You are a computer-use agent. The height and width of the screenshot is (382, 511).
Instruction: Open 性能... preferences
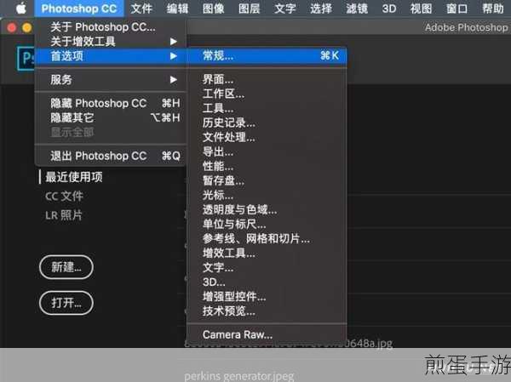[267, 166]
